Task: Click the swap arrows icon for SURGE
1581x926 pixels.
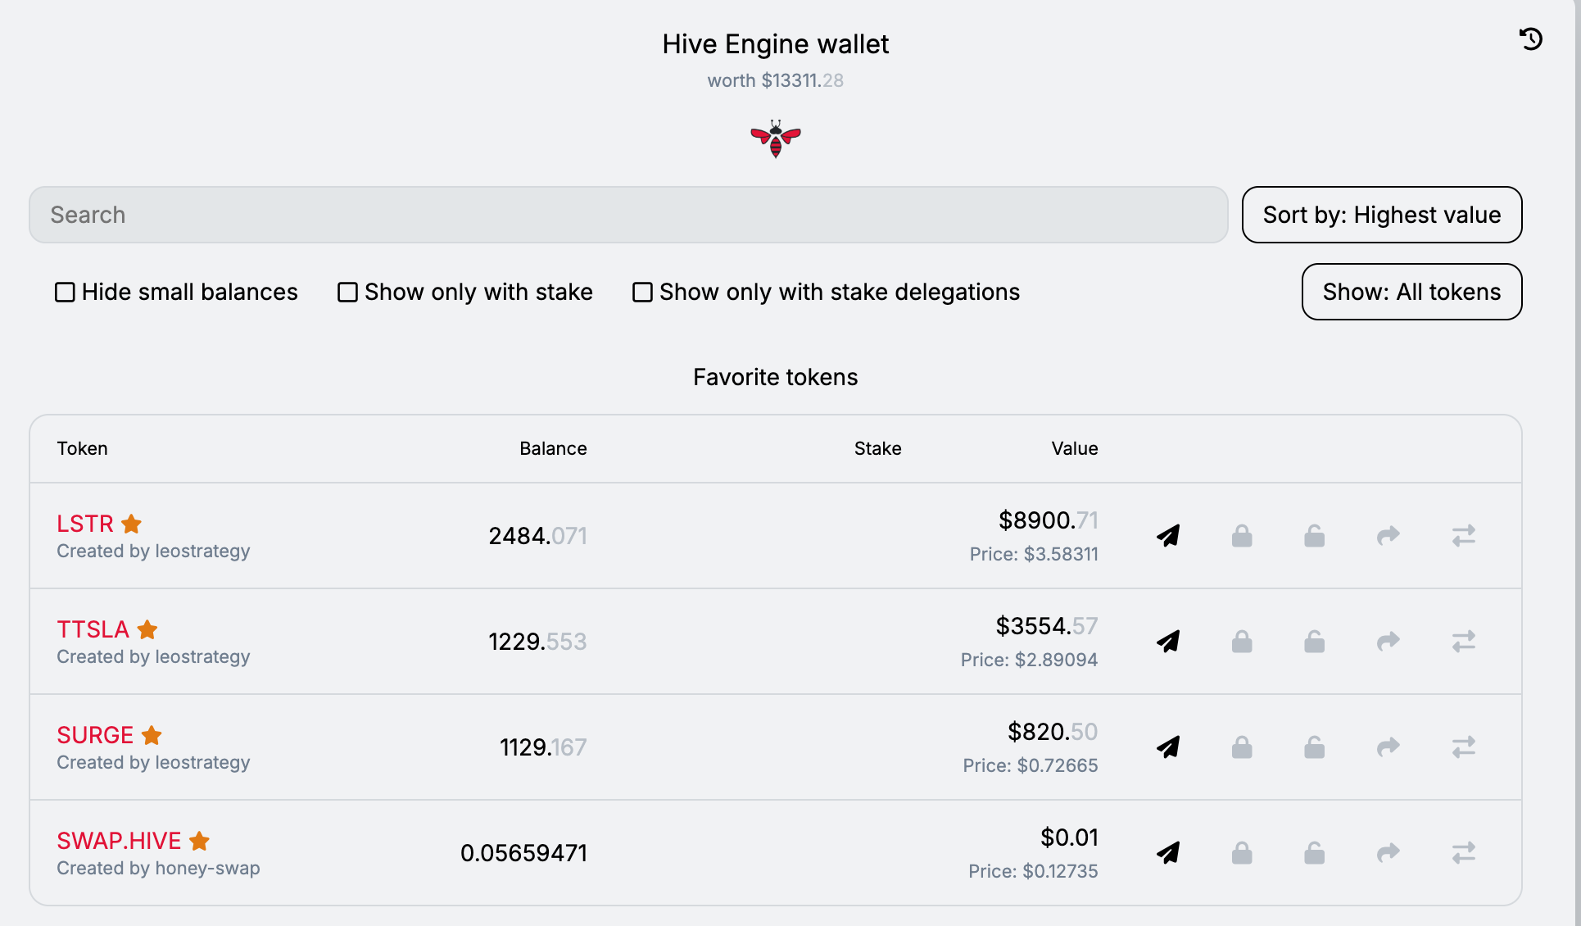Action: coord(1463,747)
